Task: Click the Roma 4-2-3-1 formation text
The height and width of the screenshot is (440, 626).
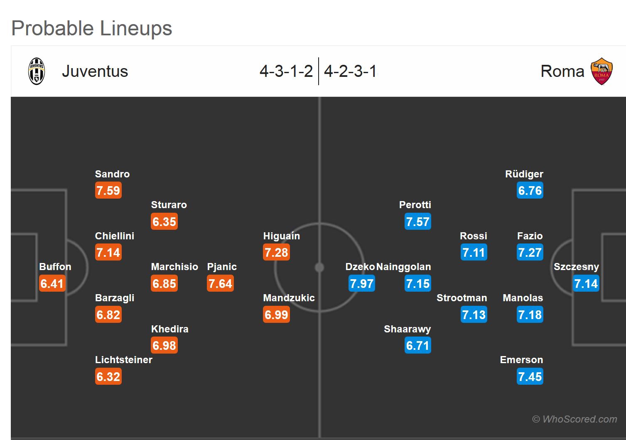Action: [350, 71]
